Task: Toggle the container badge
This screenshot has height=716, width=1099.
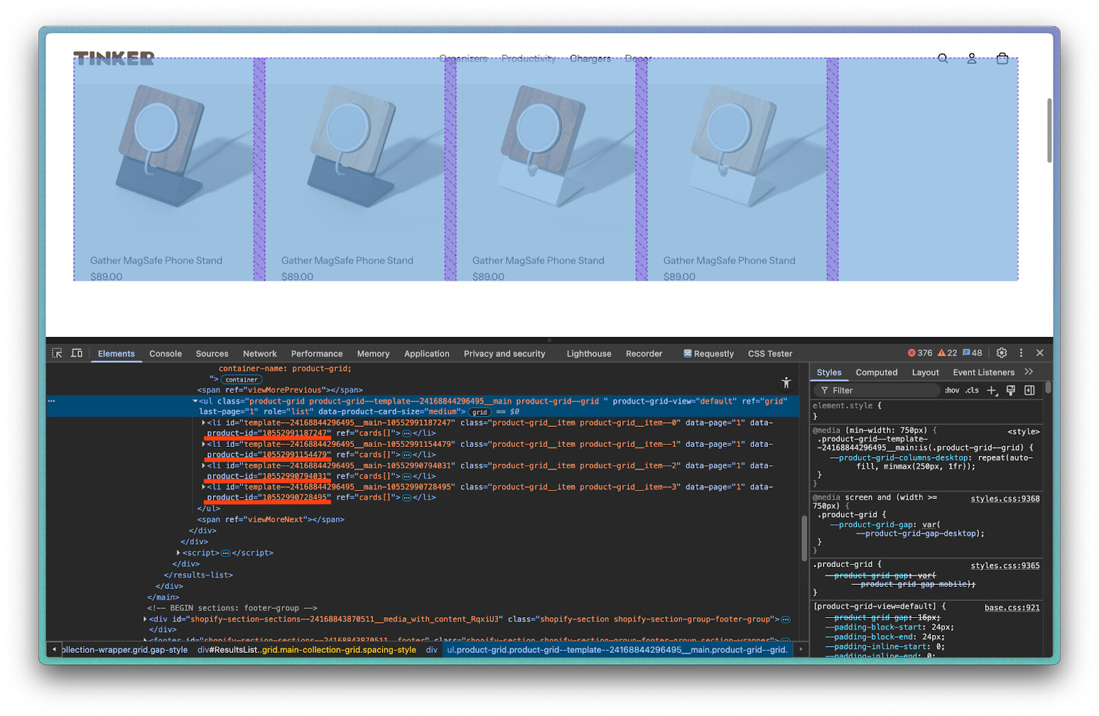Action: click(242, 380)
